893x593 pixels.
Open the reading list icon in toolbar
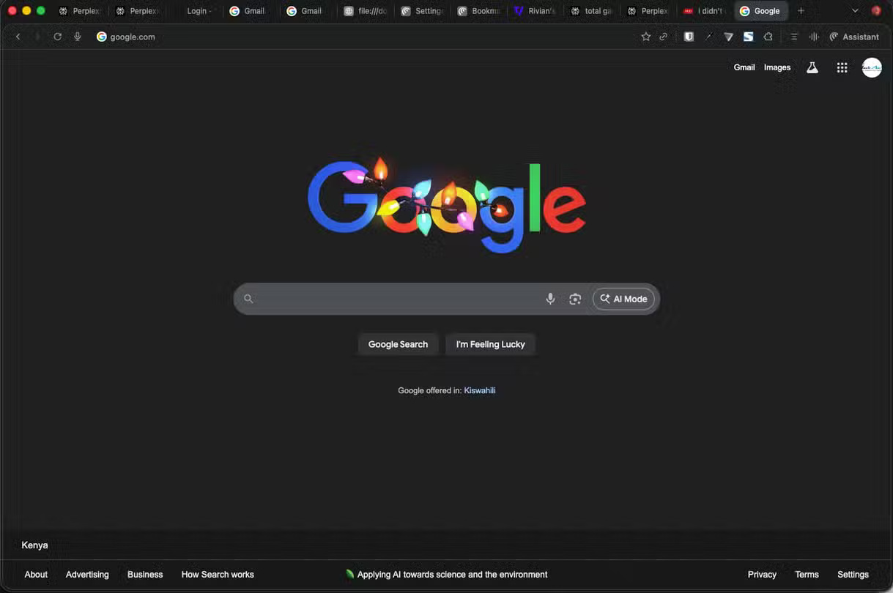coord(793,36)
